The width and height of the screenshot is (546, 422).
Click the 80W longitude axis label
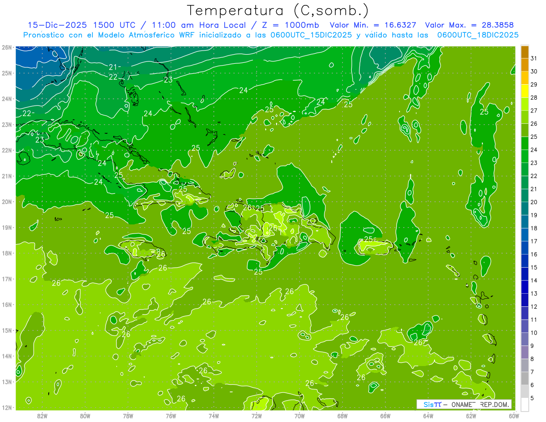click(x=85, y=416)
